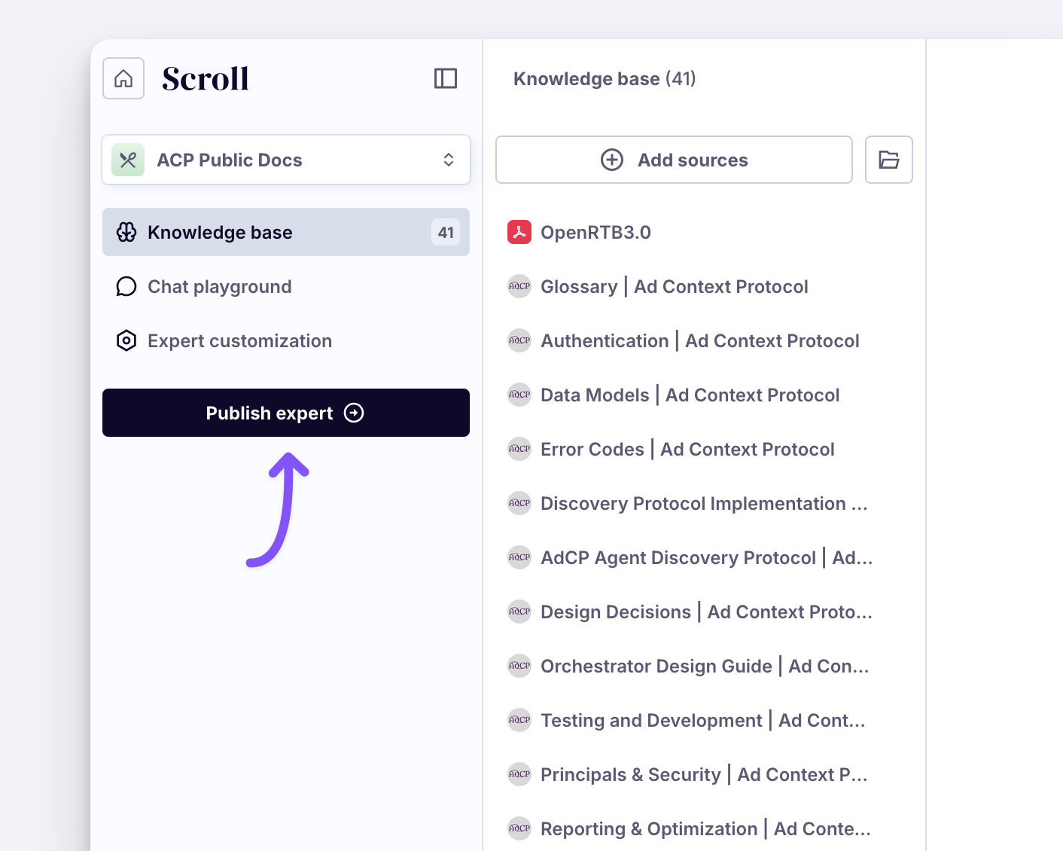Click the AdCP icon beside Data Models
The image size is (1063, 851).
(x=519, y=395)
